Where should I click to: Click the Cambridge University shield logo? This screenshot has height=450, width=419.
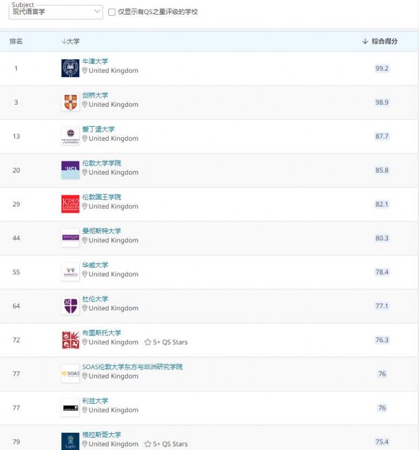point(69,100)
